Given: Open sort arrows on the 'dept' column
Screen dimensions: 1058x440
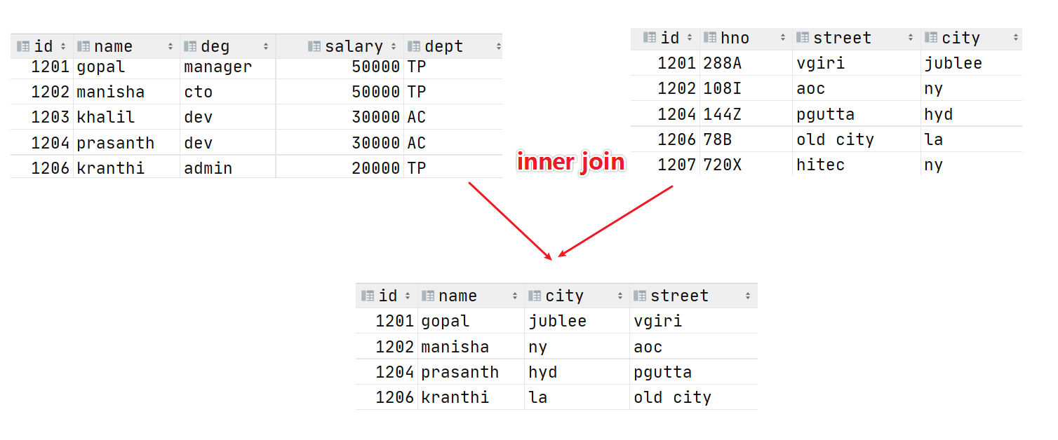Looking at the screenshot, I should pyautogui.click(x=498, y=46).
